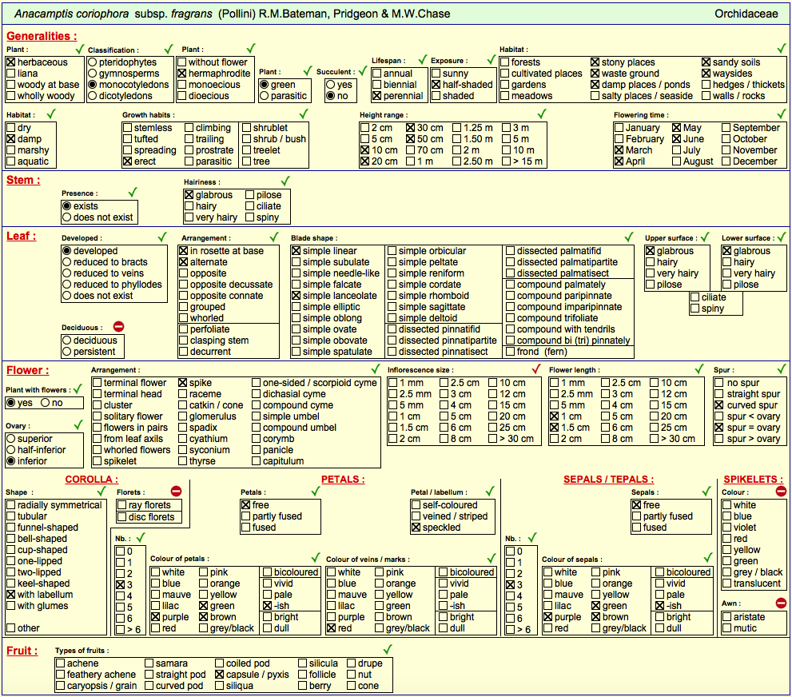
Task: Tick the liana checkbox
Action: point(10,74)
